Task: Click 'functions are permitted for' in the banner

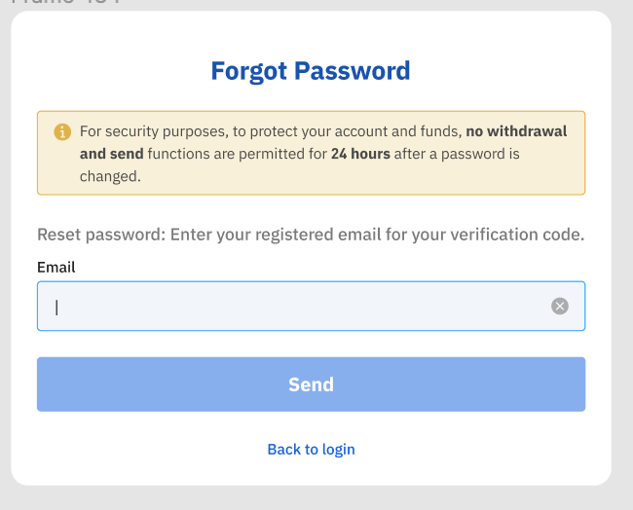Action: tap(238, 154)
